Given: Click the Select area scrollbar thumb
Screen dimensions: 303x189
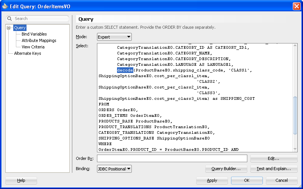Looking at the screenshot, I should (295, 115).
